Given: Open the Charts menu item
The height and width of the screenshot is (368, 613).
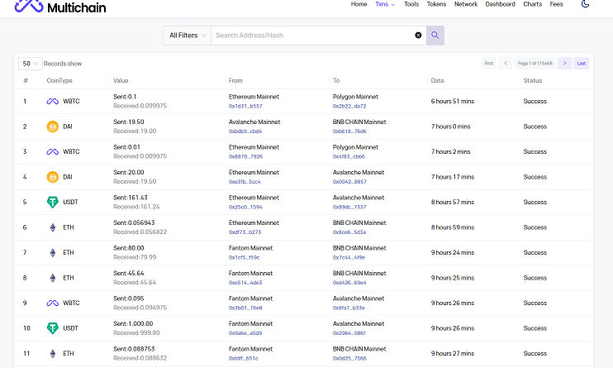Looking at the screenshot, I should (x=533, y=4).
